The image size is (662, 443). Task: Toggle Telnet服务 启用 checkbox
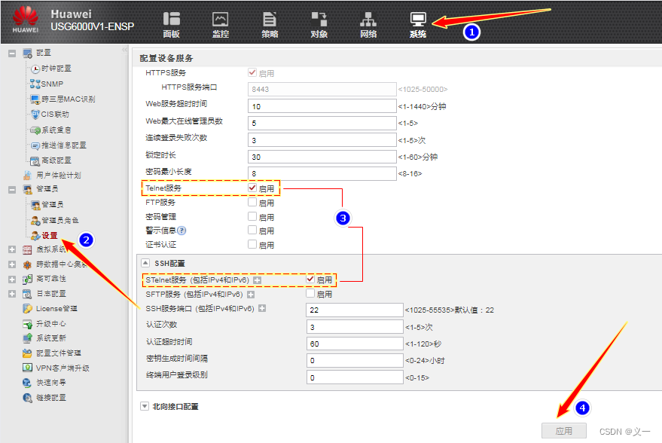252,188
